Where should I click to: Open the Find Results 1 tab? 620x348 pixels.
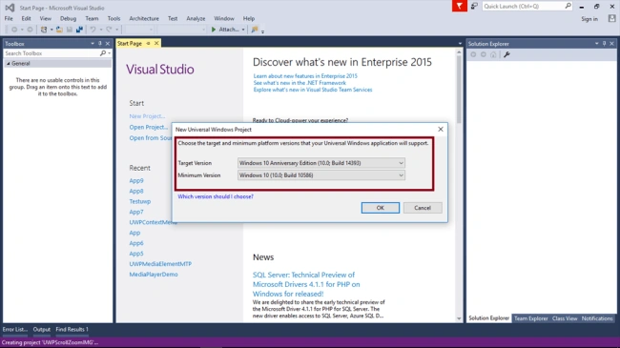click(x=72, y=330)
